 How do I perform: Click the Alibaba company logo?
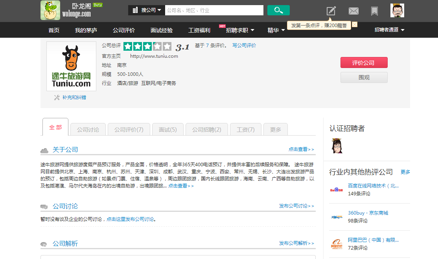[x=336, y=244]
